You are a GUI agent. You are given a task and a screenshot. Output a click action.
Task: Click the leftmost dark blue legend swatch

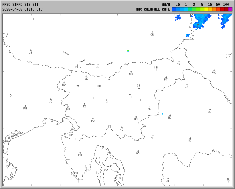click(174, 9)
